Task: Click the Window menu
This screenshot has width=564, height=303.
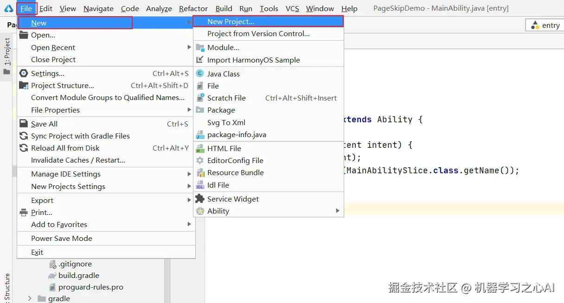Action: (x=320, y=8)
